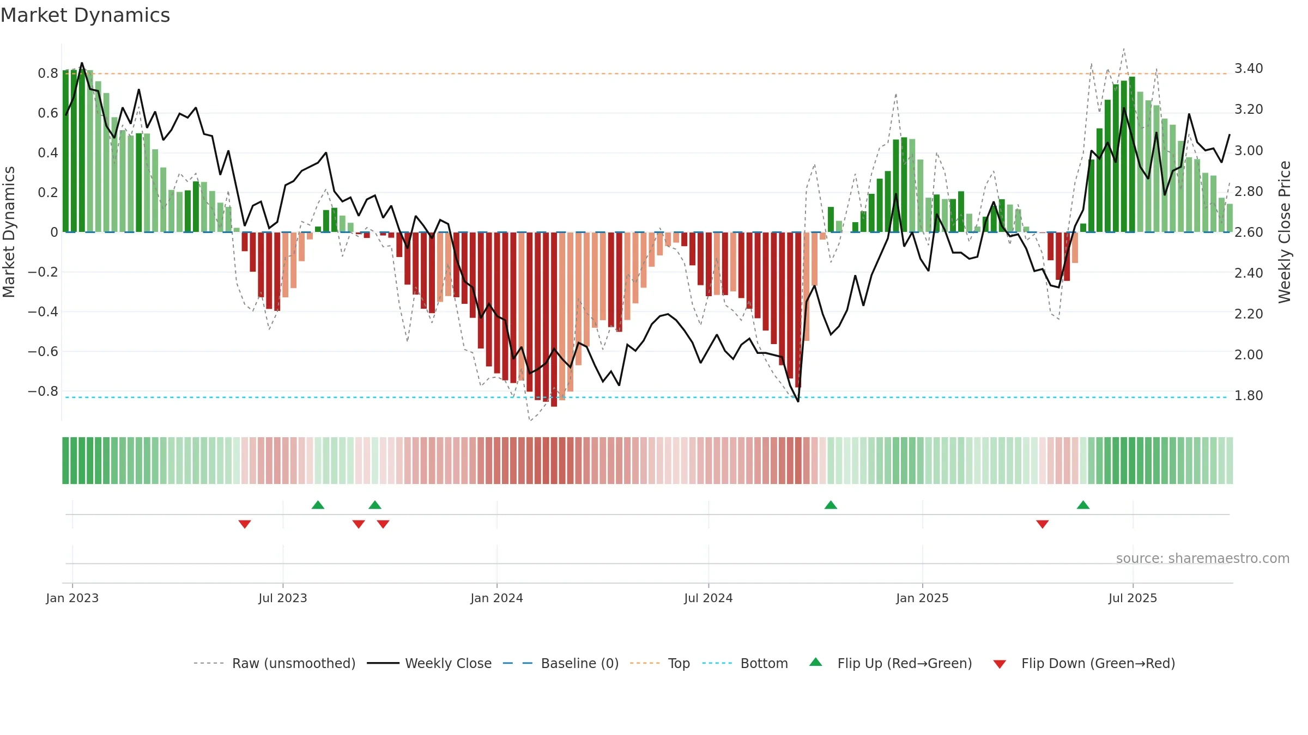Screen dimensions: 1308x735
Task: Click the 1.80 price tick on the right axis
Action: tap(1249, 396)
